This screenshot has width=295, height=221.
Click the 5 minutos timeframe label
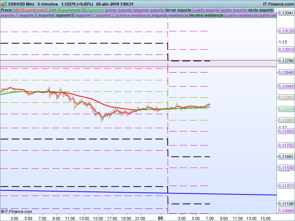point(48,4)
